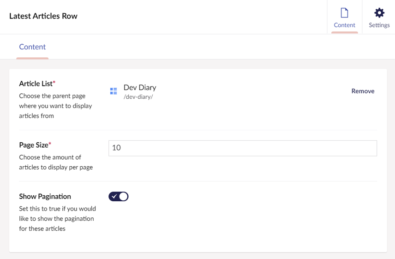Toggle the Show Pagination switch off
Image resolution: width=395 pixels, height=259 pixels.
pyautogui.click(x=119, y=197)
